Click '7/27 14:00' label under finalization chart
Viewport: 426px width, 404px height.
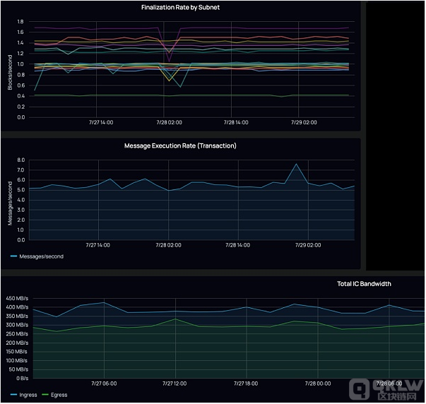coord(101,122)
